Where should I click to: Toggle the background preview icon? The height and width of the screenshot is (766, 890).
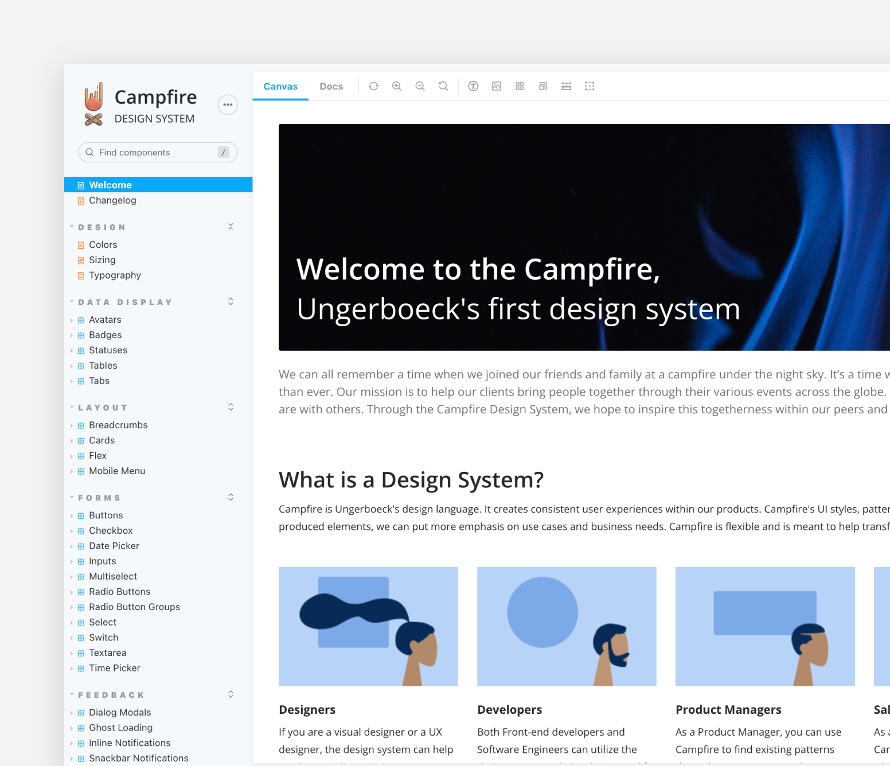coord(497,86)
